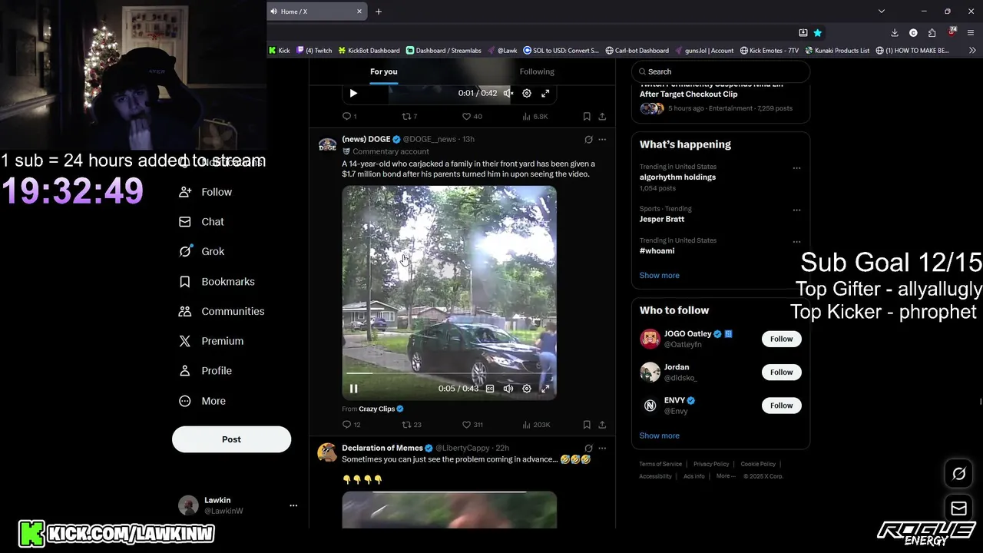Switch to the Following tab
Viewport: 983px width, 553px height.
click(x=537, y=71)
